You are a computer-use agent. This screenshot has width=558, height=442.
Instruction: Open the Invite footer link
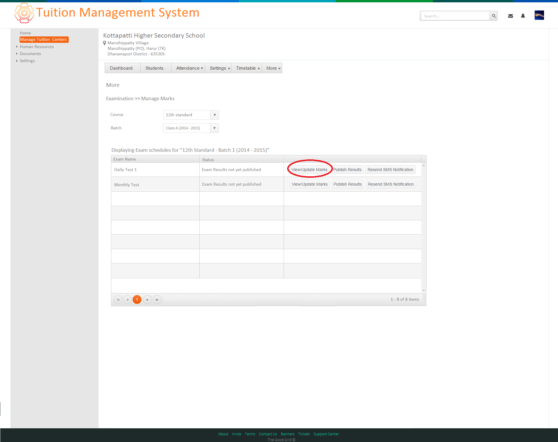(x=236, y=434)
